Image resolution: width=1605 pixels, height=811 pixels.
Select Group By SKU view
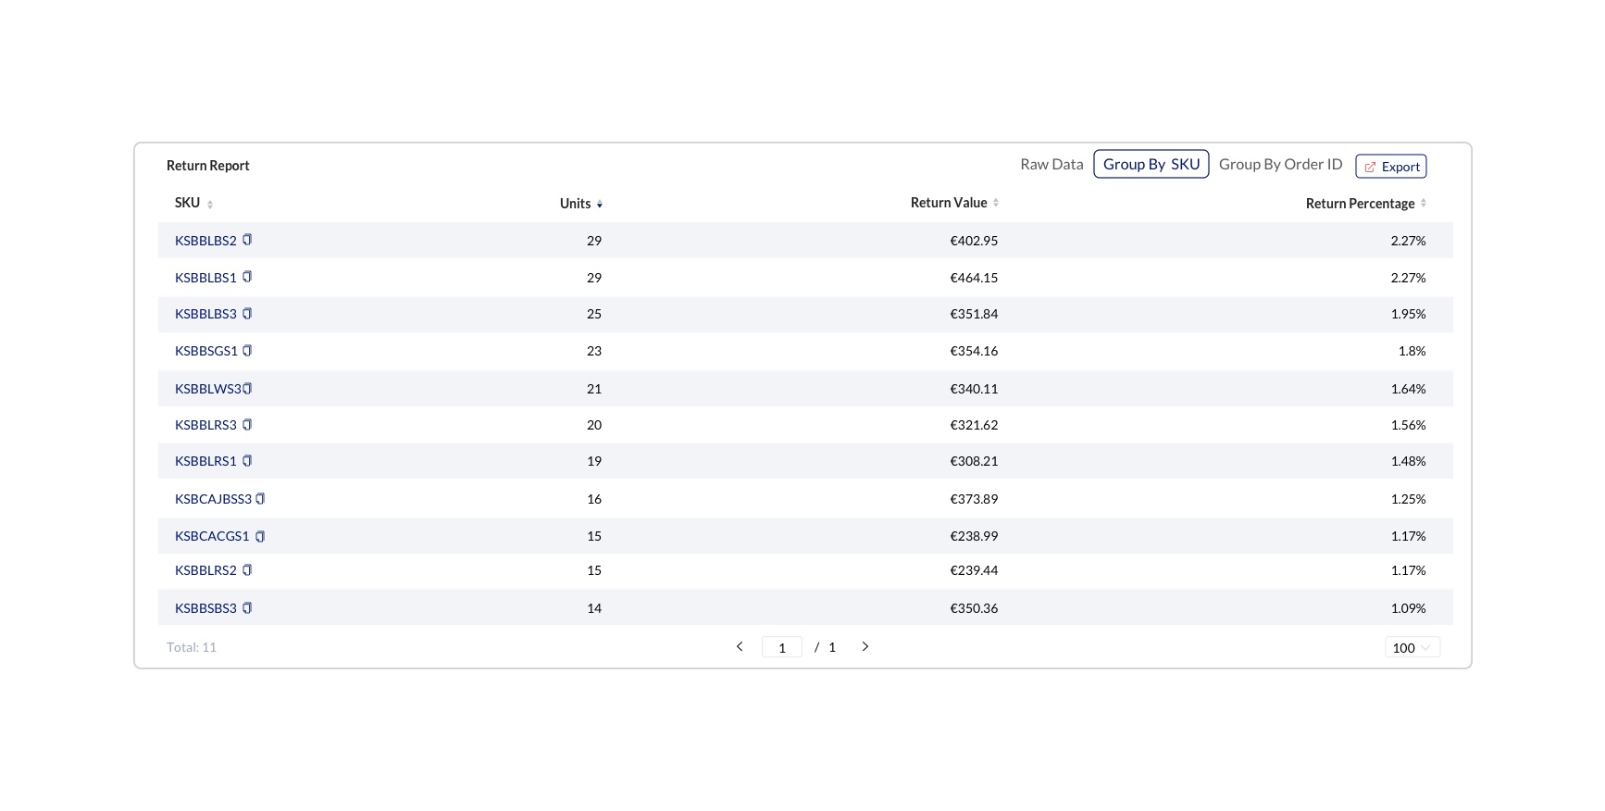coord(1151,164)
